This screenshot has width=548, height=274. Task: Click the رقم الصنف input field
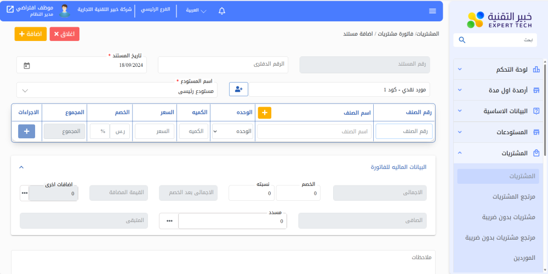(x=404, y=131)
